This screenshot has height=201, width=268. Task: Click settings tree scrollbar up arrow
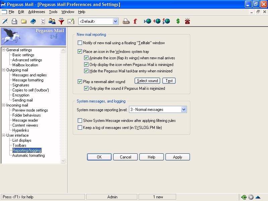tap(63, 50)
